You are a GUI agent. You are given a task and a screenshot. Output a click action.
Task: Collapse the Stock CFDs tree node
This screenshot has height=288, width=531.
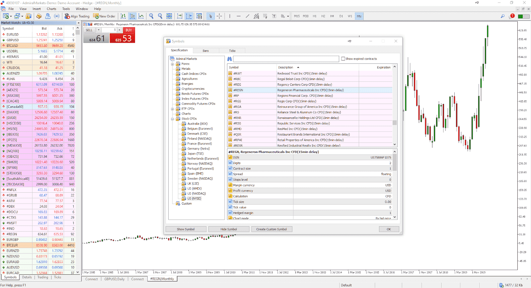172,119
